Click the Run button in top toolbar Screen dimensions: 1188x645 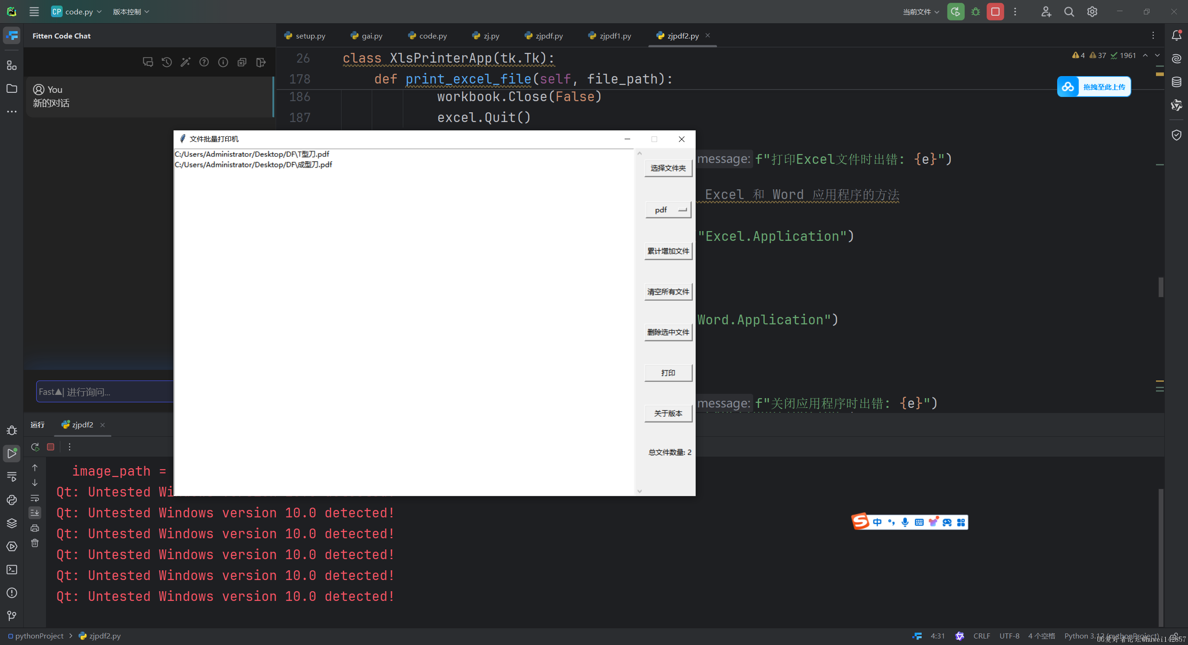click(x=956, y=12)
